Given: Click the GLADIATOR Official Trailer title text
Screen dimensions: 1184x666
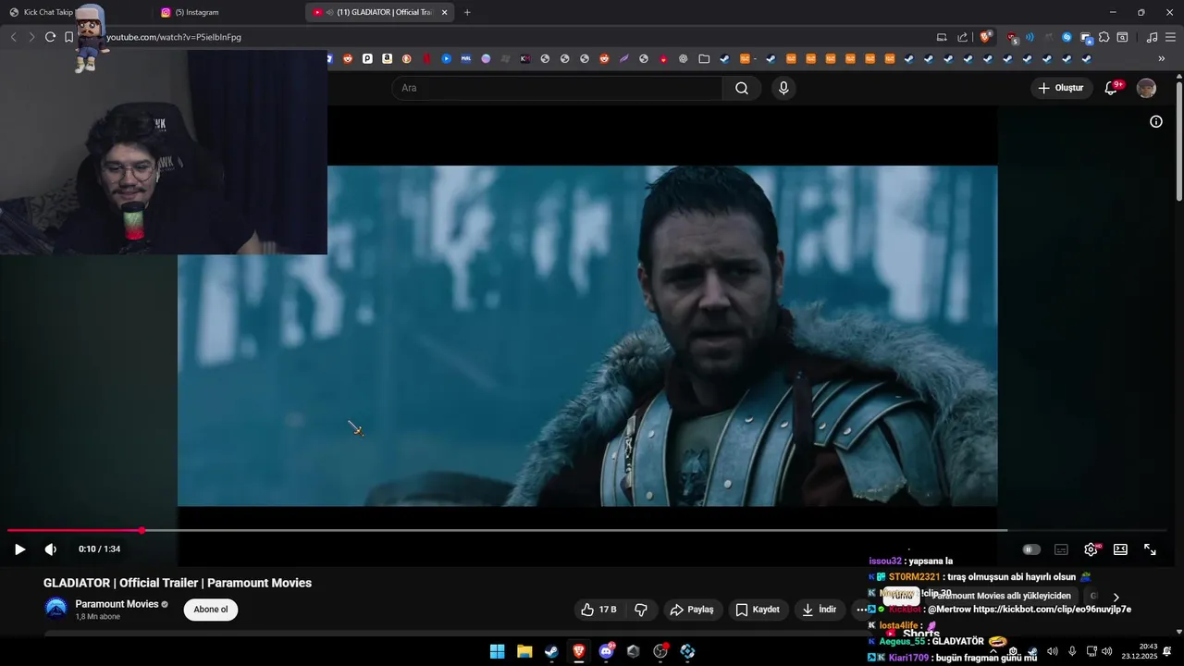Looking at the screenshot, I should click(x=178, y=583).
